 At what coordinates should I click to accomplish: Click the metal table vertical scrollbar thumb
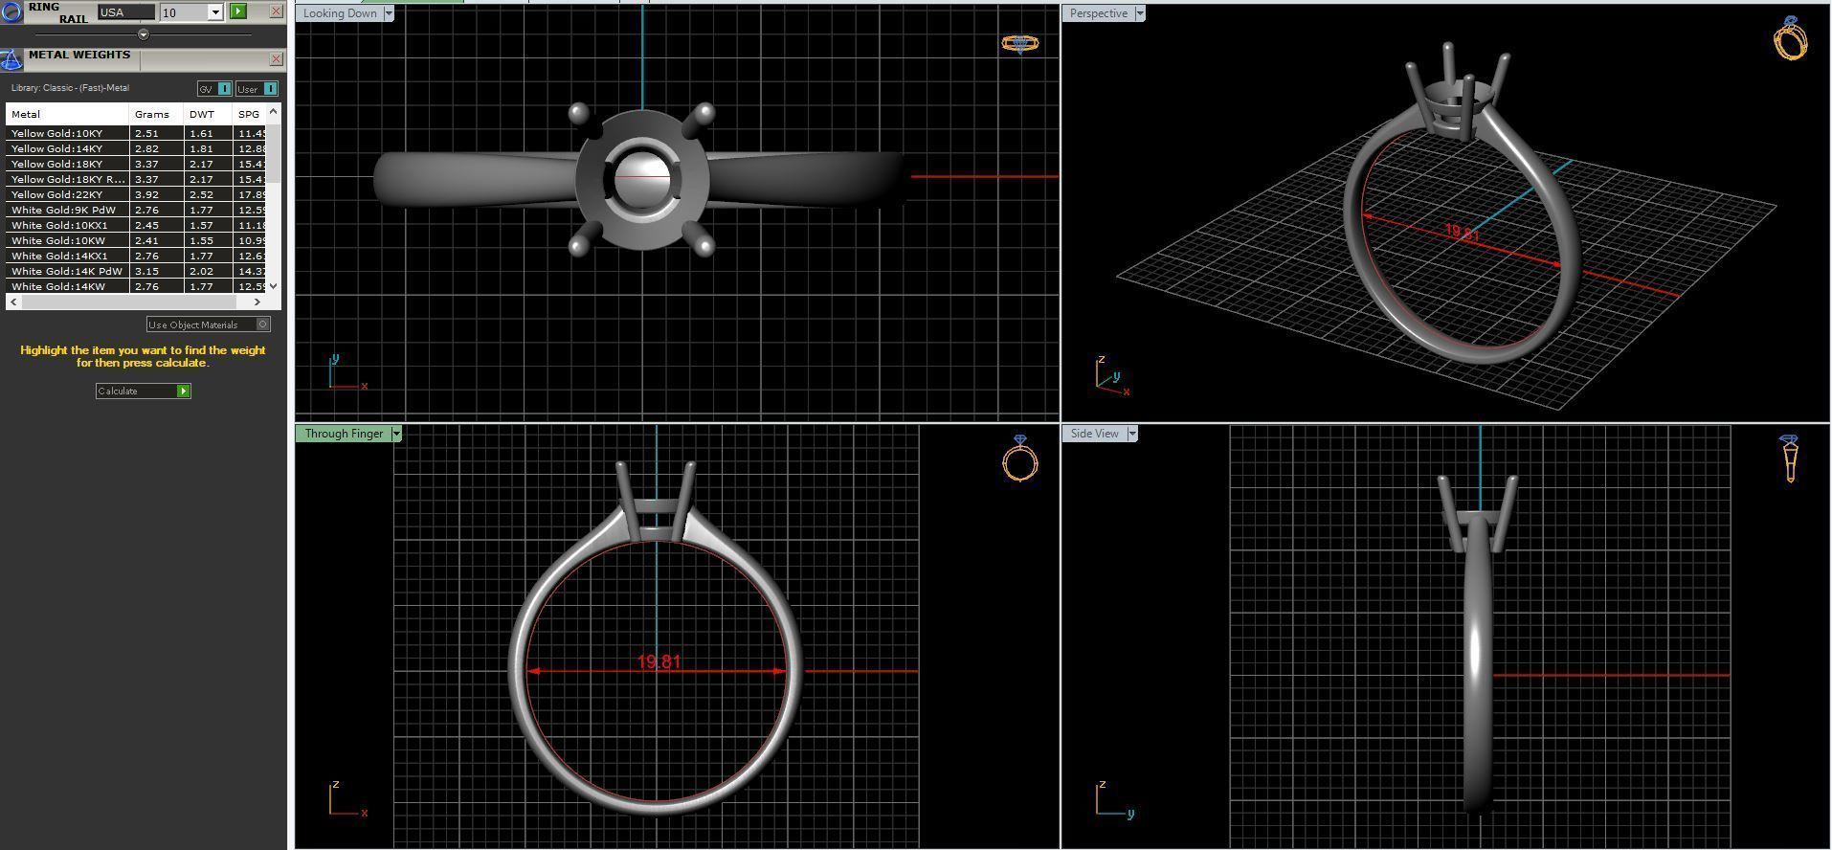coord(274,153)
